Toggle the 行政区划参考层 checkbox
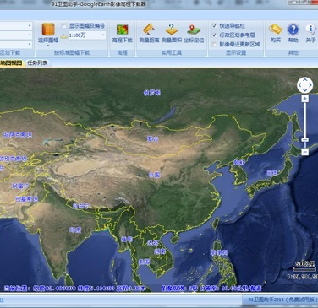 [x=215, y=35]
